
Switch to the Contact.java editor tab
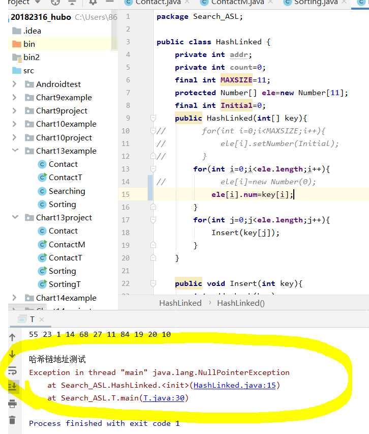coord(158,2)
